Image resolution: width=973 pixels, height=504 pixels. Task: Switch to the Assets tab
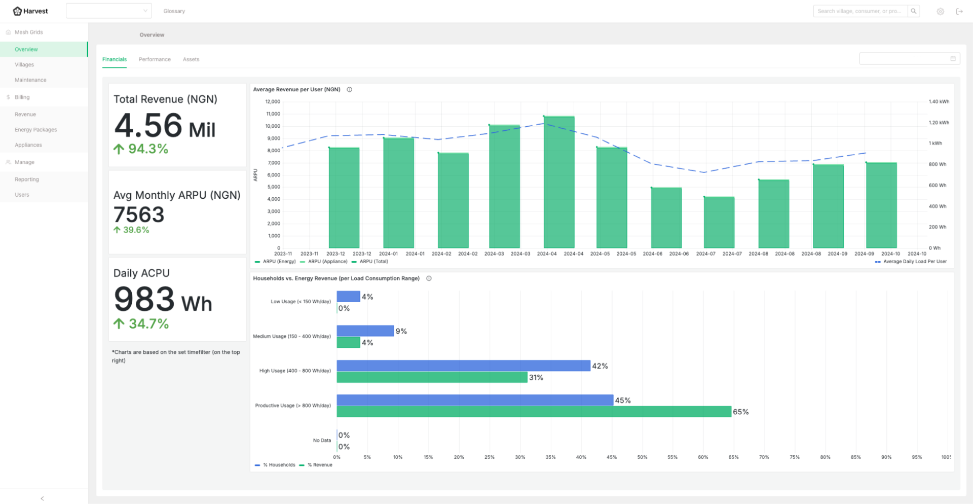point(191,59)
